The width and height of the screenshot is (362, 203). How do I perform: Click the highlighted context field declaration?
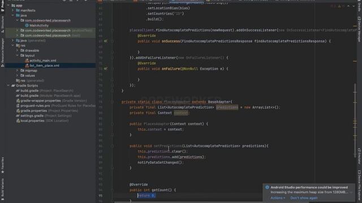coord(181,113)
